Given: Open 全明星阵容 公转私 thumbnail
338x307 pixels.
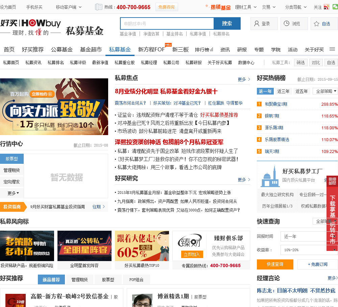Looking at the screenshot, I should (84, 246).
